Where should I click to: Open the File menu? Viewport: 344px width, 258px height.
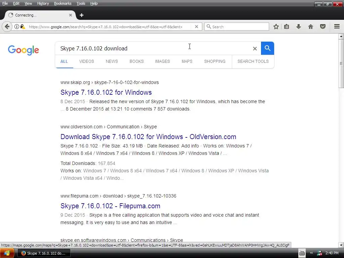5,3
